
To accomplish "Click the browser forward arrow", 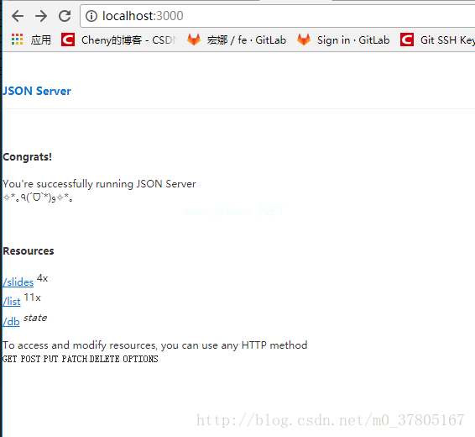I will click(41, 16).
